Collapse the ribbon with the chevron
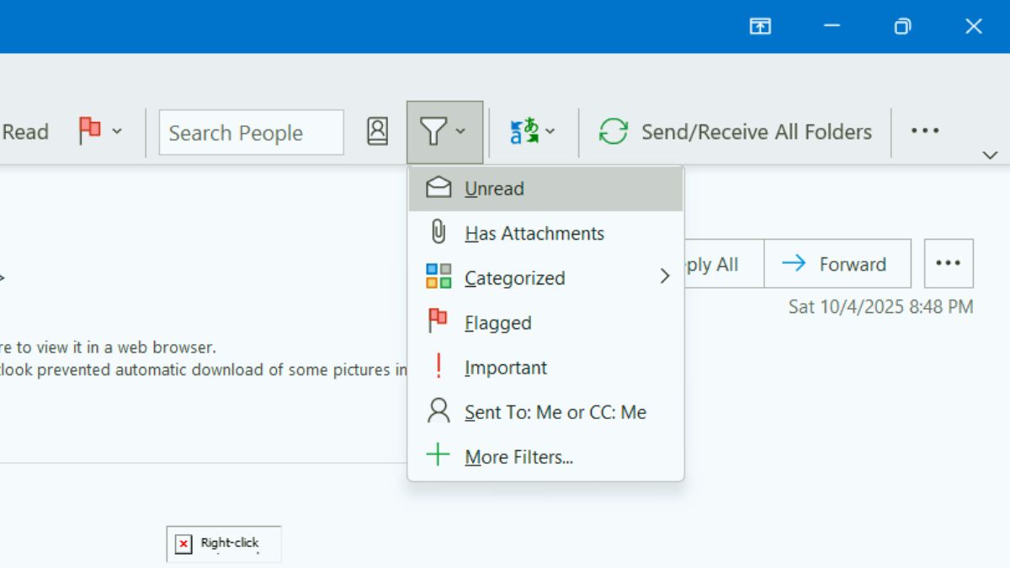 (x=990, y=155)
